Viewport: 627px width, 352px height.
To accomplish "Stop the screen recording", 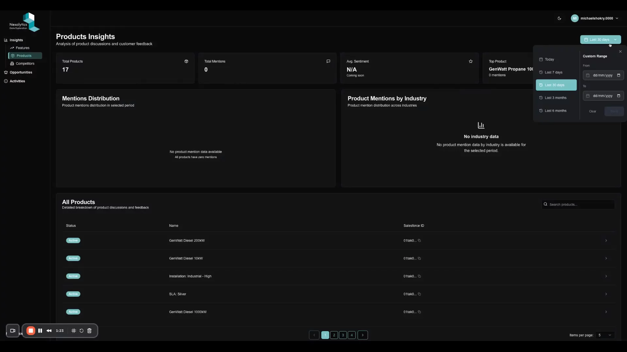I will pyautogui.click(x=31, y=330).
